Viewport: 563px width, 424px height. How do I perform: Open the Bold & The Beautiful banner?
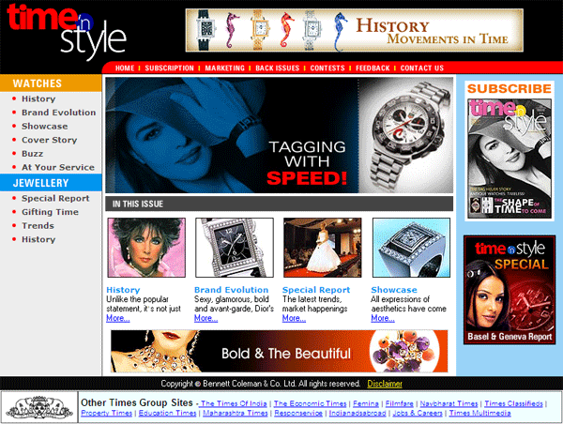(x=279, y=351)
